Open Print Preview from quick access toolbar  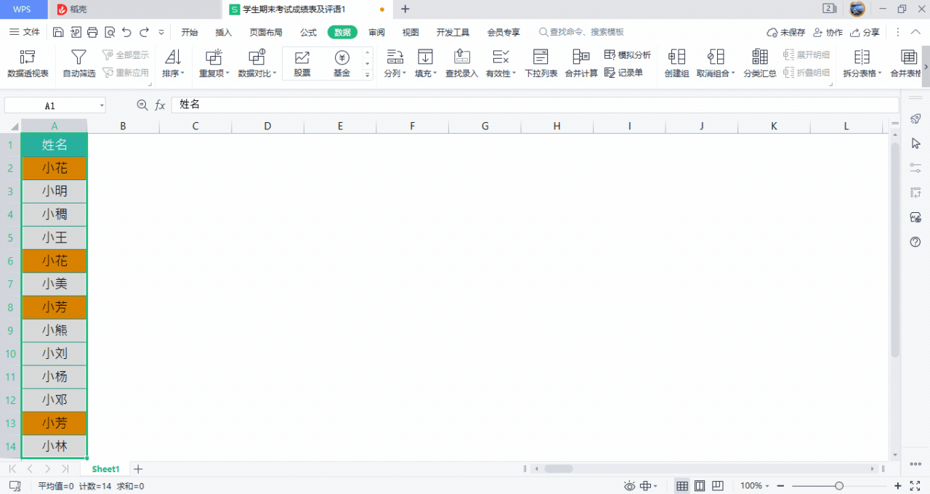110,32
